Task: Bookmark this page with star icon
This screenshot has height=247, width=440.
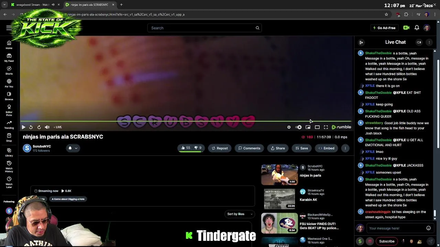Action: click(386, 14)
